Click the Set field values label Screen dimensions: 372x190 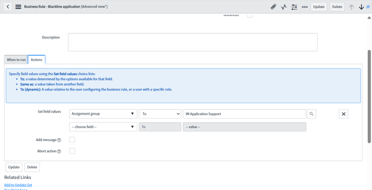click(x=49, y=111)
